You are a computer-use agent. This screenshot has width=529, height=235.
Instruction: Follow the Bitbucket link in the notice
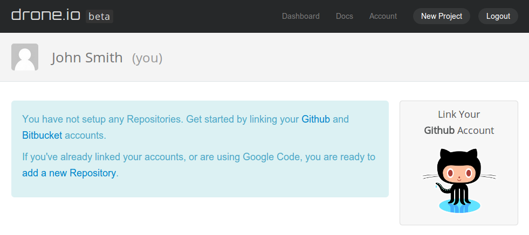(x=42, y=135)
